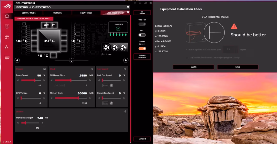Open Clock panel settings slider icon
277x144 pixels.
[92, 69]
